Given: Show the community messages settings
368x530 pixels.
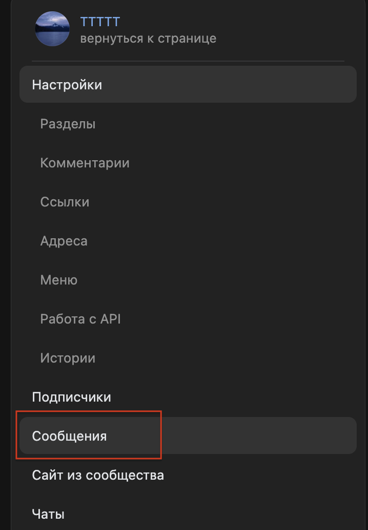Looking at the screenshot, I should (69, 436).
